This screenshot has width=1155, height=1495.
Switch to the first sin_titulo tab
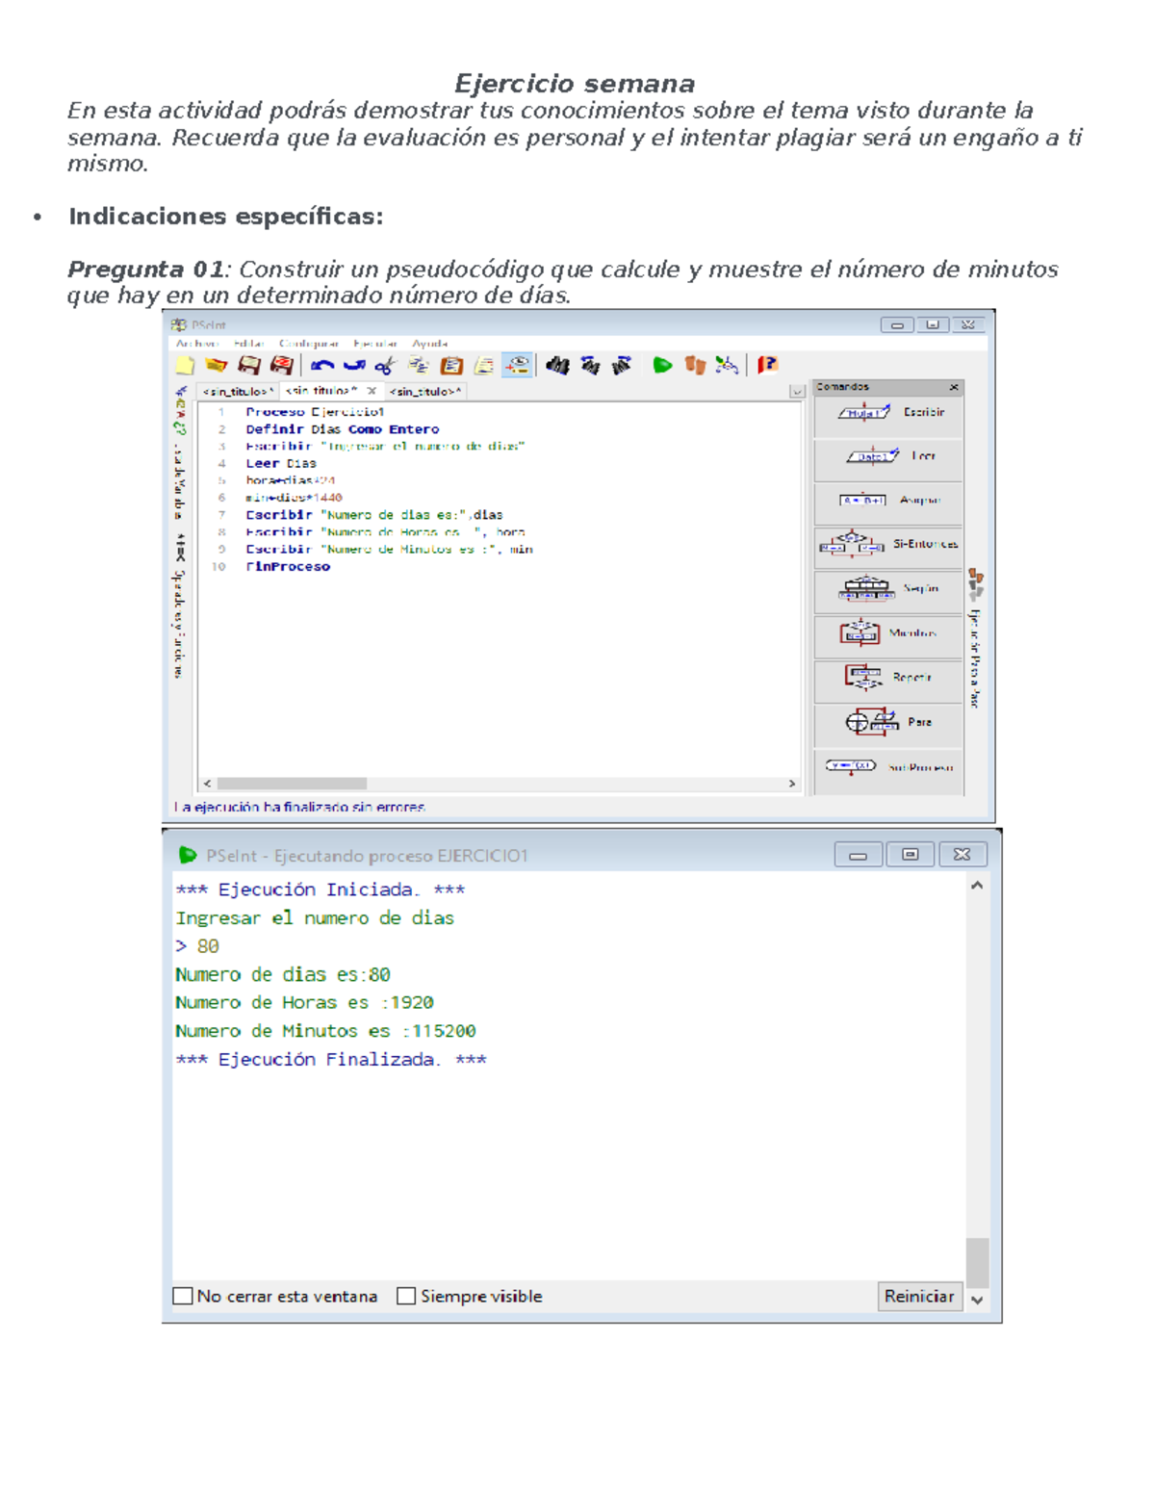pyautogui.click(x=237, y=392)
